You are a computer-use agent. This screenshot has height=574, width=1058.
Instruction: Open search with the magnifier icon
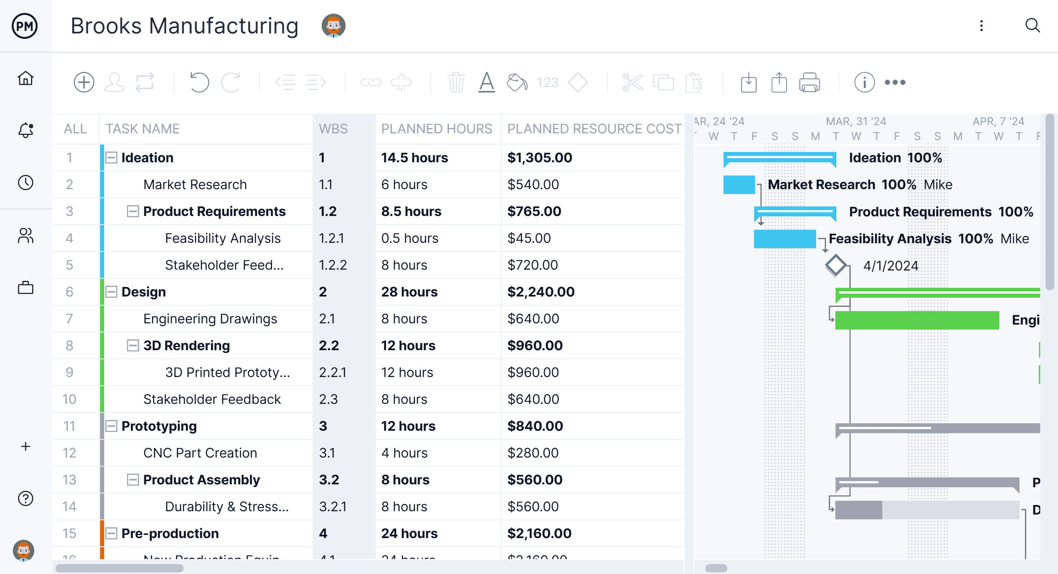tap(1032, 26)
